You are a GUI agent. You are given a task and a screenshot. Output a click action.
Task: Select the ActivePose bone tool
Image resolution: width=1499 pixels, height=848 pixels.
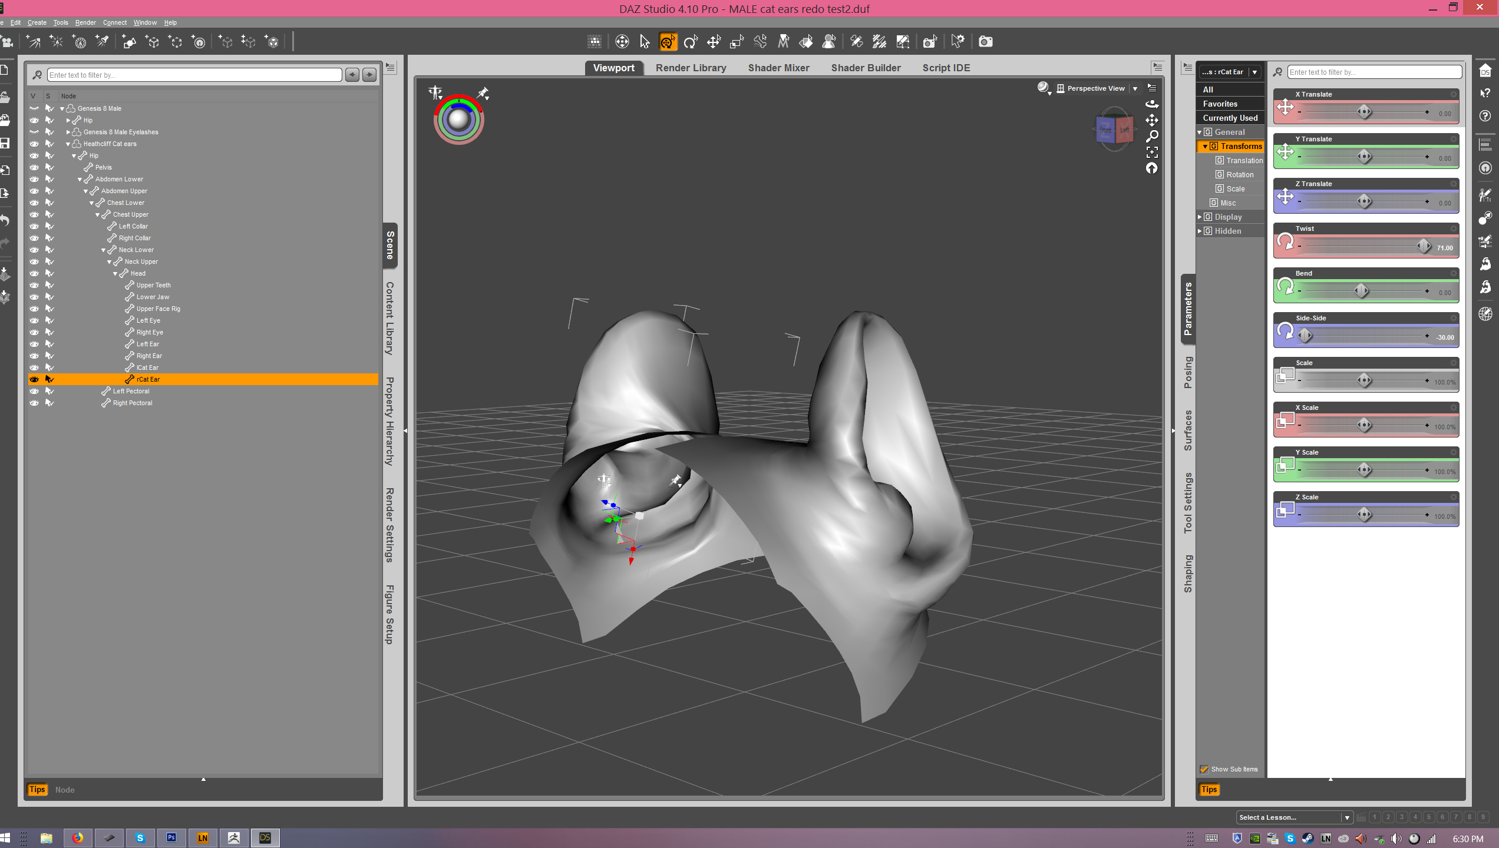[760, 42]
